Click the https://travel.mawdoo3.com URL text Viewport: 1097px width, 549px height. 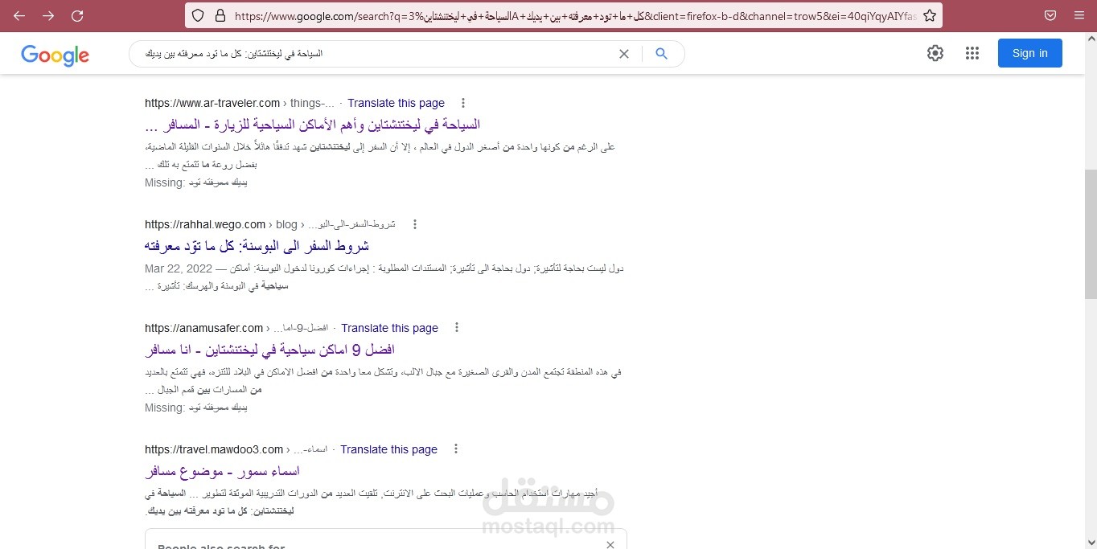(214, 449)
